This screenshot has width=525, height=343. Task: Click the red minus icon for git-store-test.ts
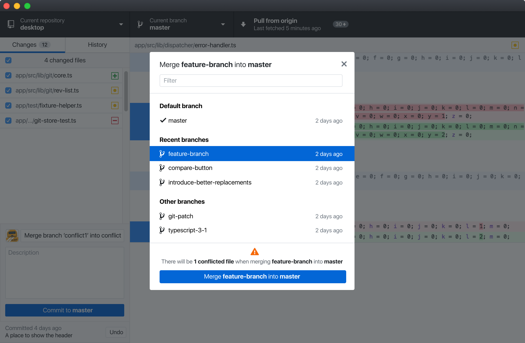pos(115,120)
